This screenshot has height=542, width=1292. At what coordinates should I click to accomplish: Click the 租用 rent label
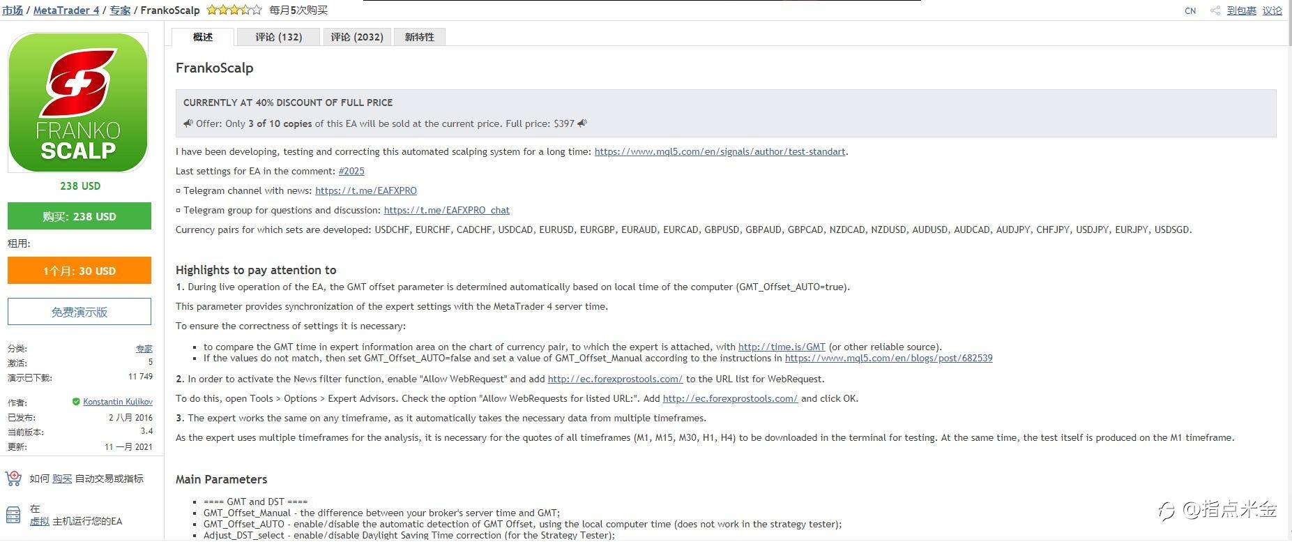[x=19, y=243]
